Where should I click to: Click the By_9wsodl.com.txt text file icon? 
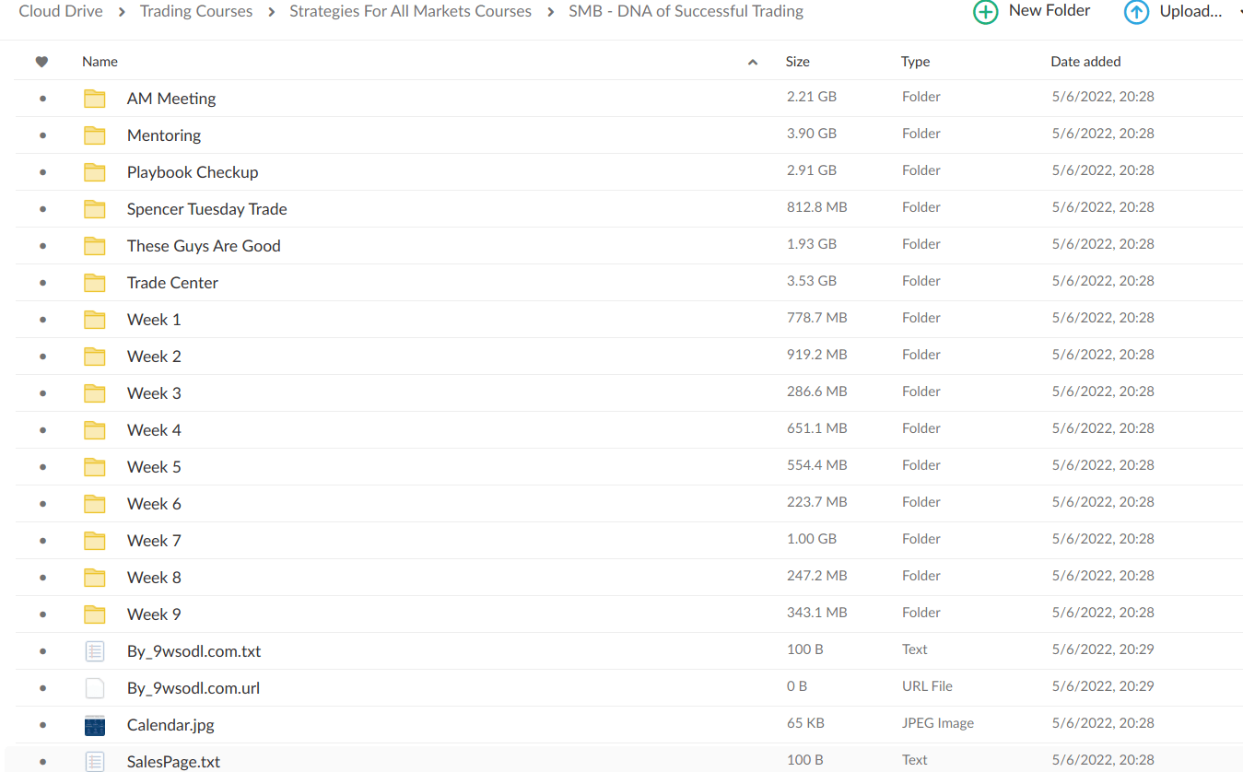(94, 651)
